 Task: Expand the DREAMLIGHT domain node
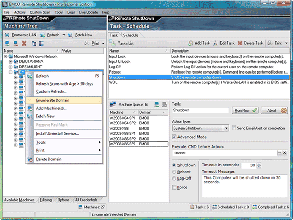(11, 67)
